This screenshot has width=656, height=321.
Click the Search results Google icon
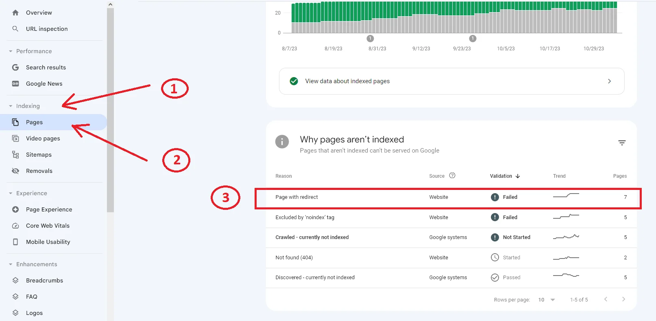(x=15, y=67)
